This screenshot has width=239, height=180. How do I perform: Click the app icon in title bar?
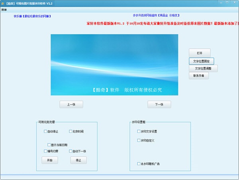[x=3, y=4]
